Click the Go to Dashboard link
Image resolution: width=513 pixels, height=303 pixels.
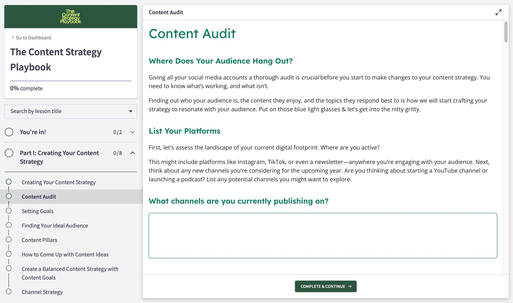(x=33, y=38)
